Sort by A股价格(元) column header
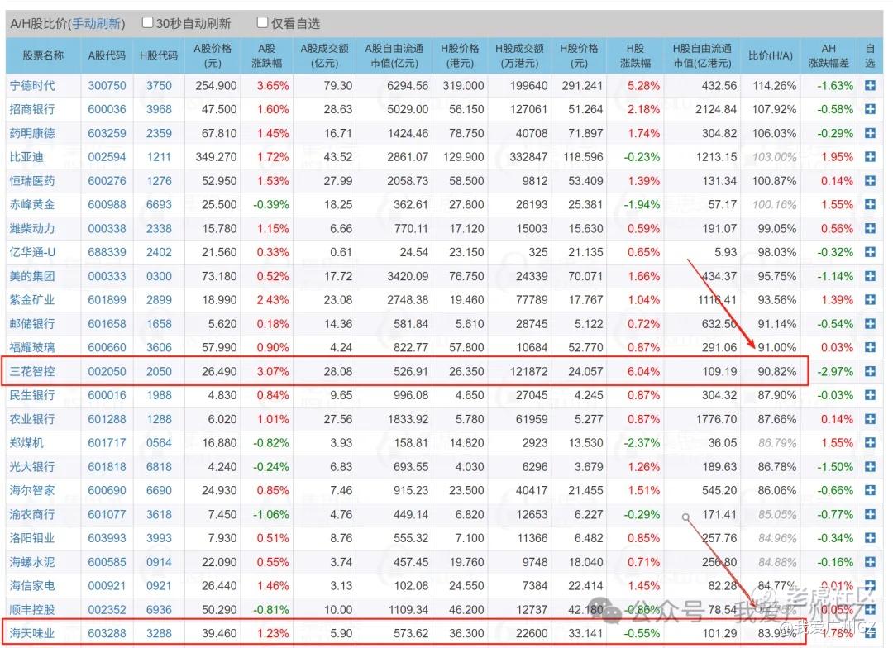Screen dimensions: 893x648 tap(213, 56)
